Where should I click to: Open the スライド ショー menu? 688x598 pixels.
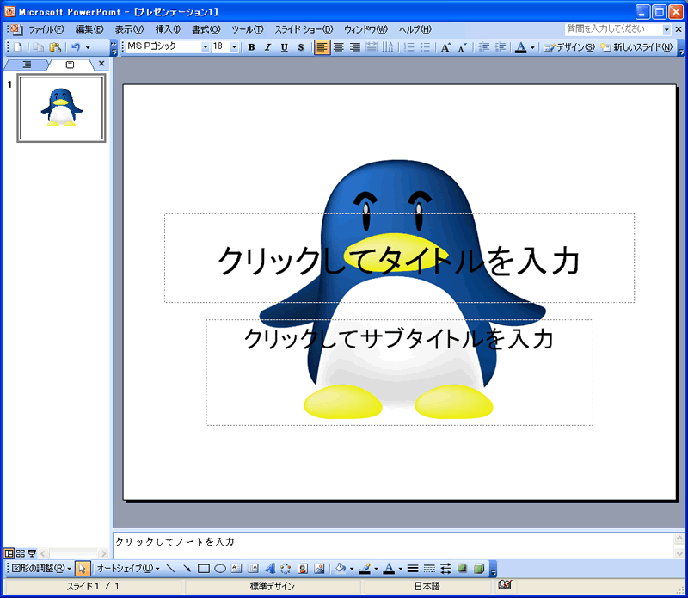pos(304,29)
